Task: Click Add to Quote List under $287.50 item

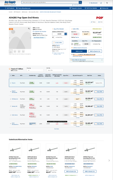Action: point(15,175)
